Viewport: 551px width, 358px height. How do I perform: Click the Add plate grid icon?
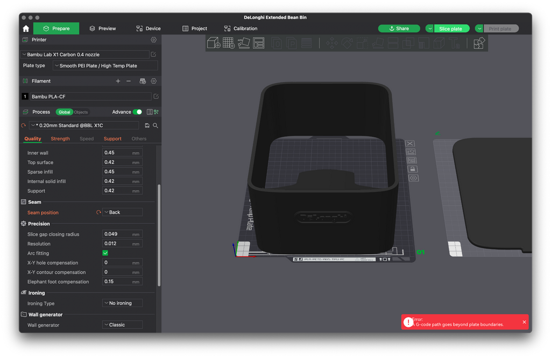228,43
